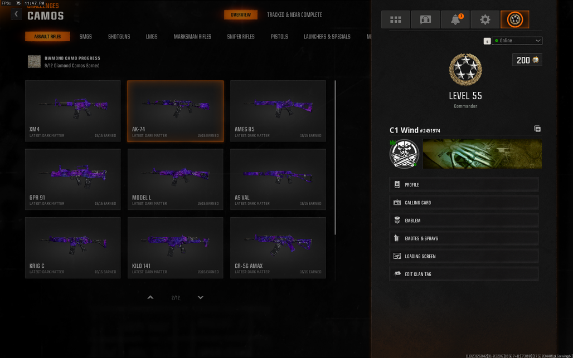Click the 9/12 Diamond Camos Earned text
This screenshot has width=573, height=358.
pos(72,66)
